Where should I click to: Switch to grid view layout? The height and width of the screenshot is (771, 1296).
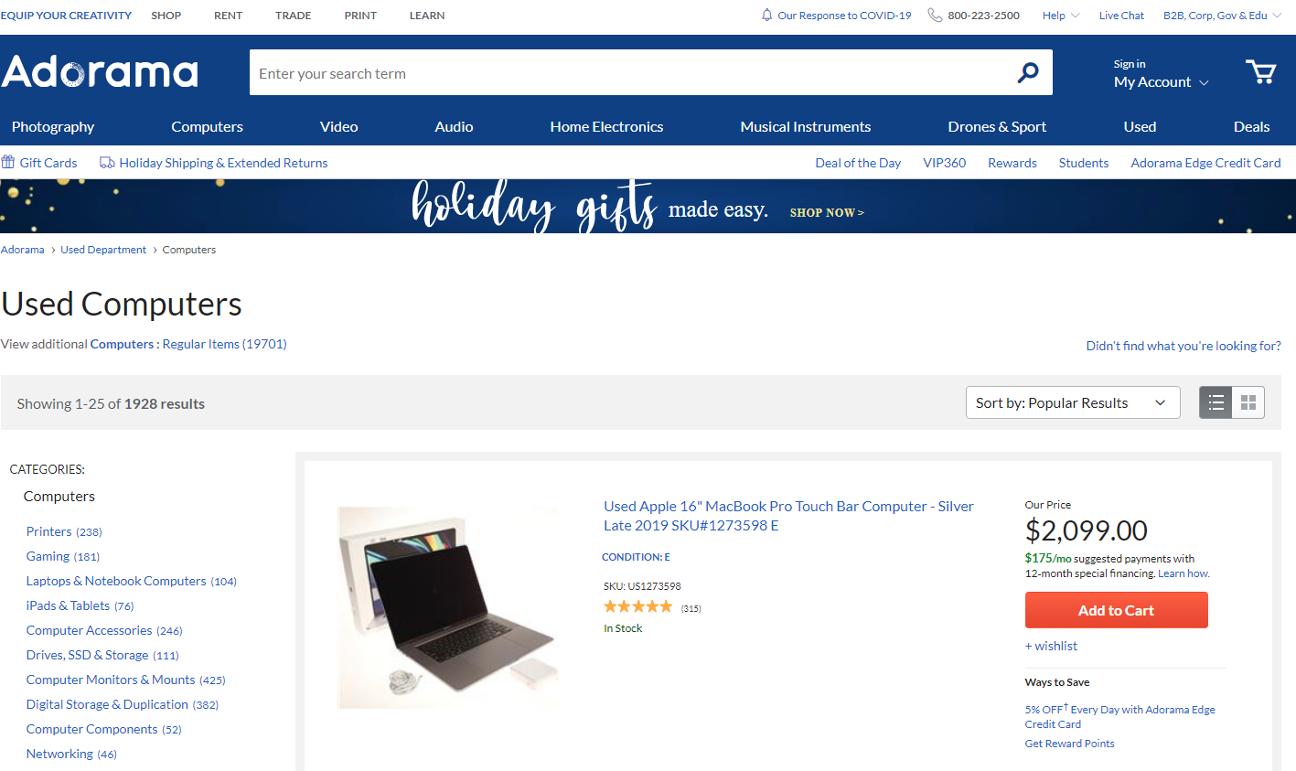pyautogui.click(x=1248, y=402)
